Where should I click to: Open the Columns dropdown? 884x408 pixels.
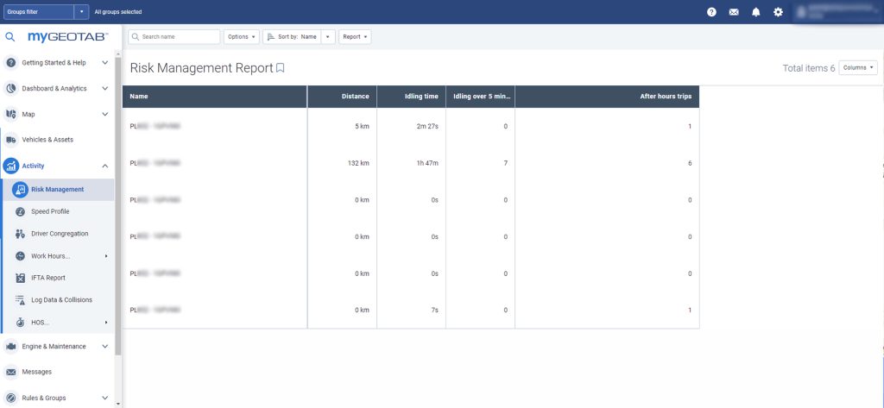857,67
